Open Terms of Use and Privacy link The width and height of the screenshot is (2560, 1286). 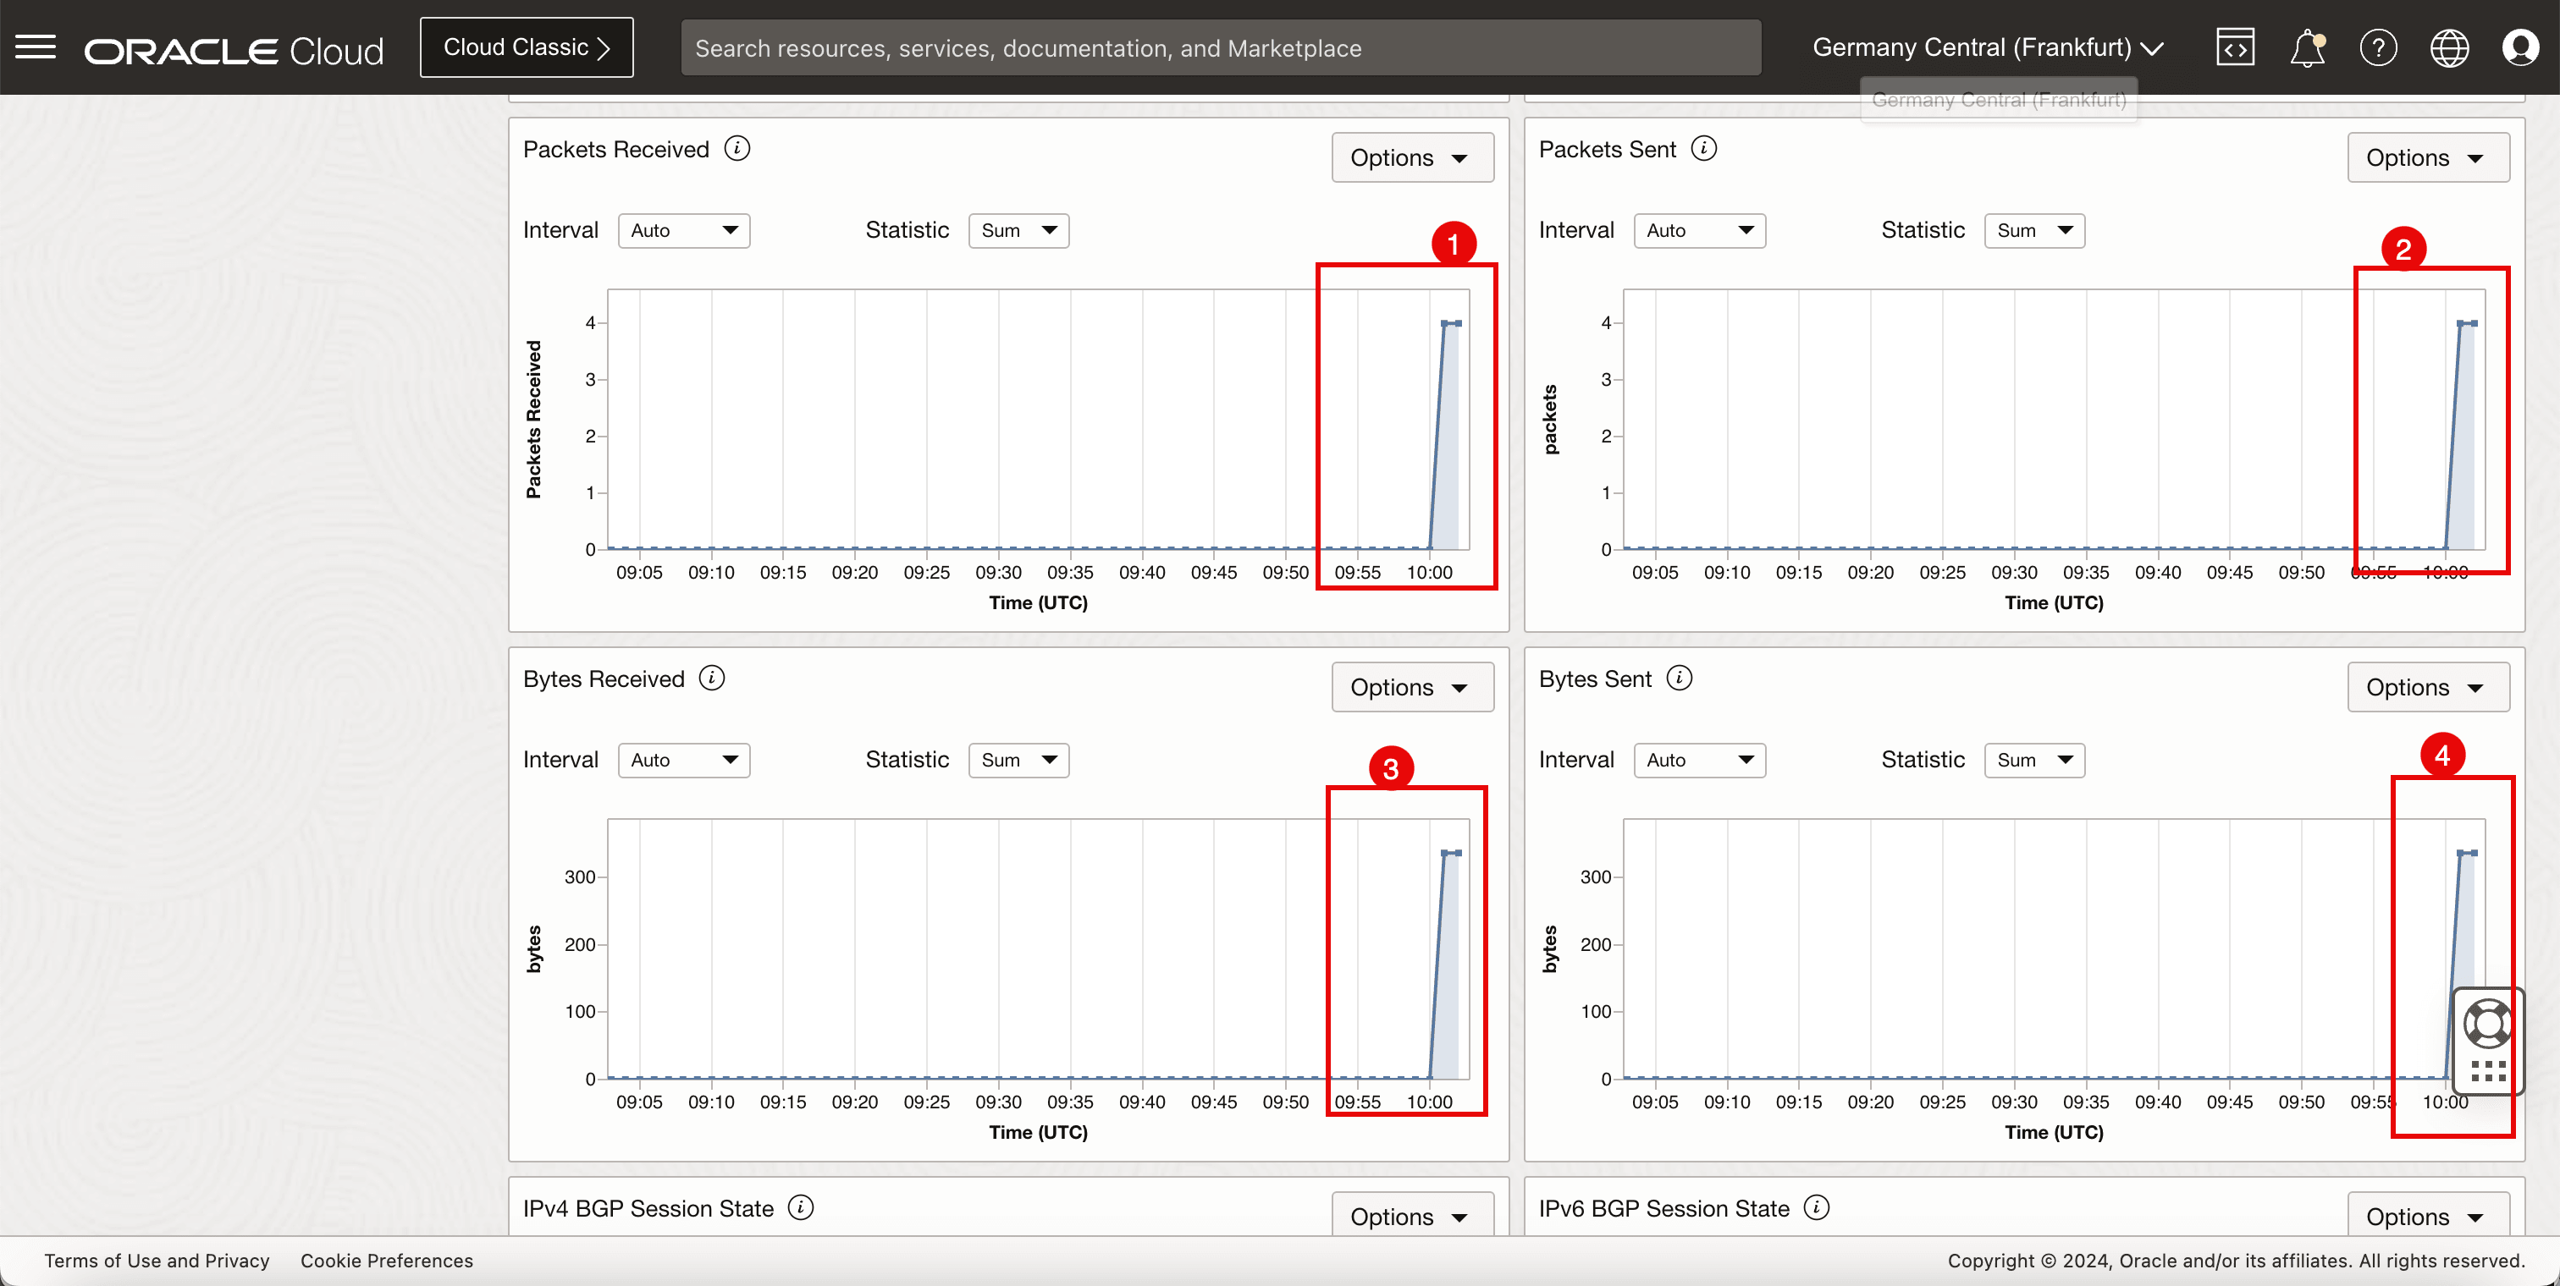click(x=157, y=1260)
